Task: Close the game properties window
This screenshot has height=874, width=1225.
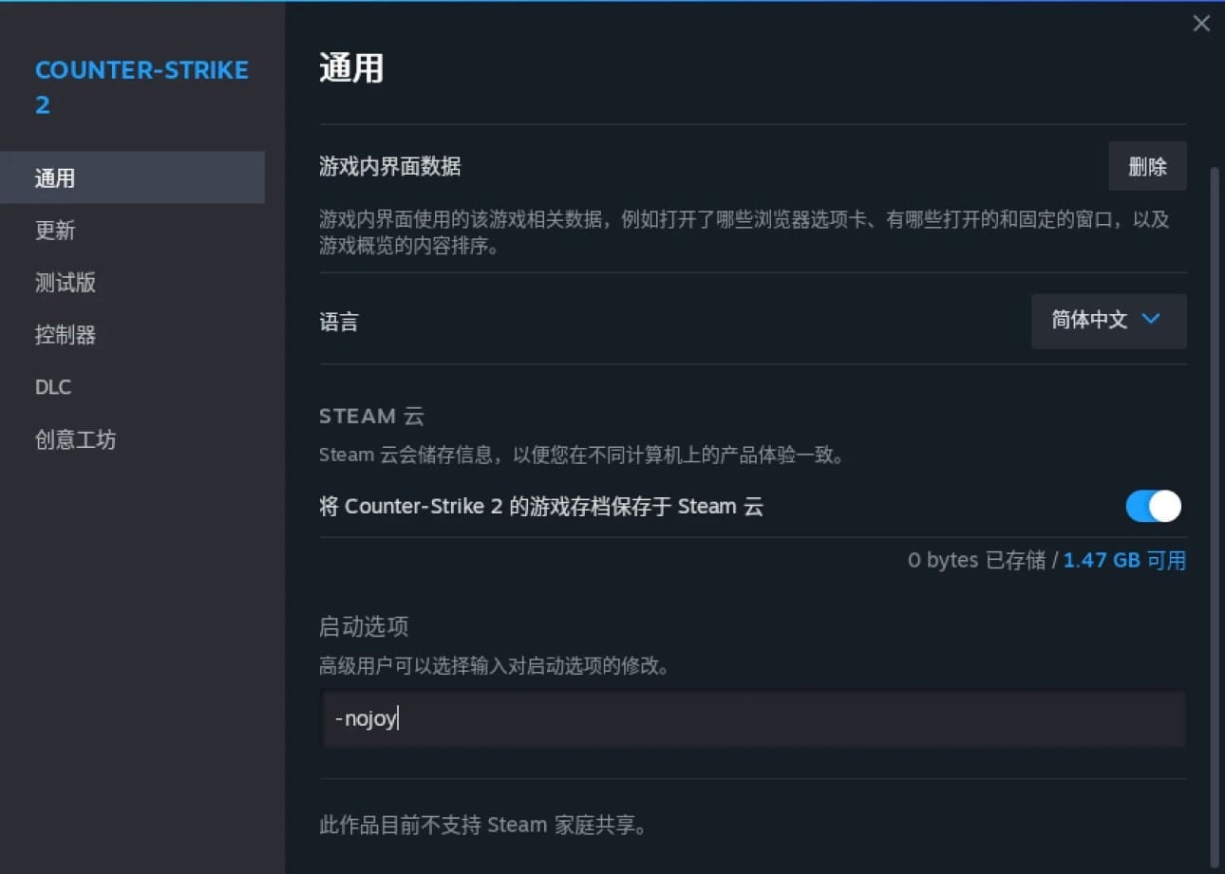Action: click(x=1200, y=23)
